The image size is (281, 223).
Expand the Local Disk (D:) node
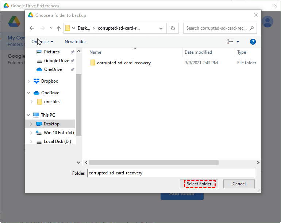click(31, 141)
